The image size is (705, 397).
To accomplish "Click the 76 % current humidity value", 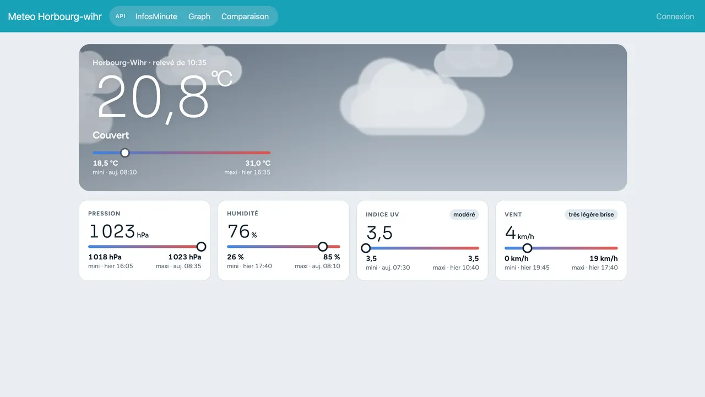I will coord(242,231).
